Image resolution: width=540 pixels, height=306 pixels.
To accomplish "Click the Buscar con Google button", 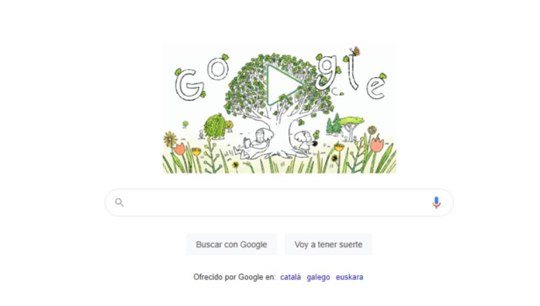I will click(x=232, y=244).
